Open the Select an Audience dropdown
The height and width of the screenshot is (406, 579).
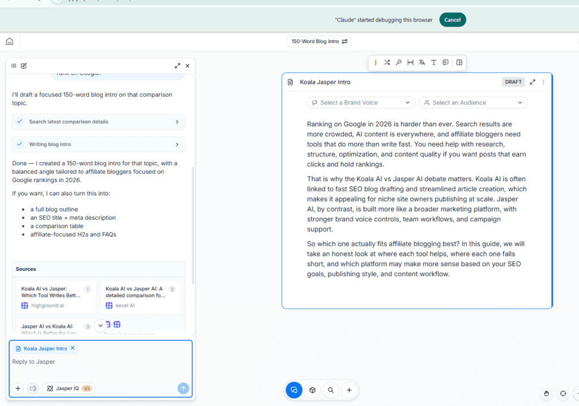click(473, 102)
